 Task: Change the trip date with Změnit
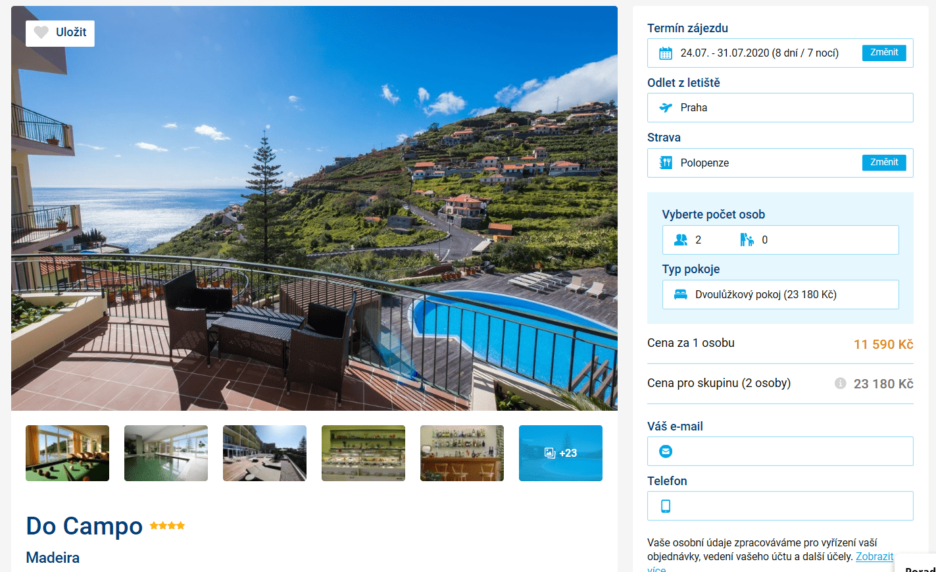pyautogui.click(x=884, y=53)
